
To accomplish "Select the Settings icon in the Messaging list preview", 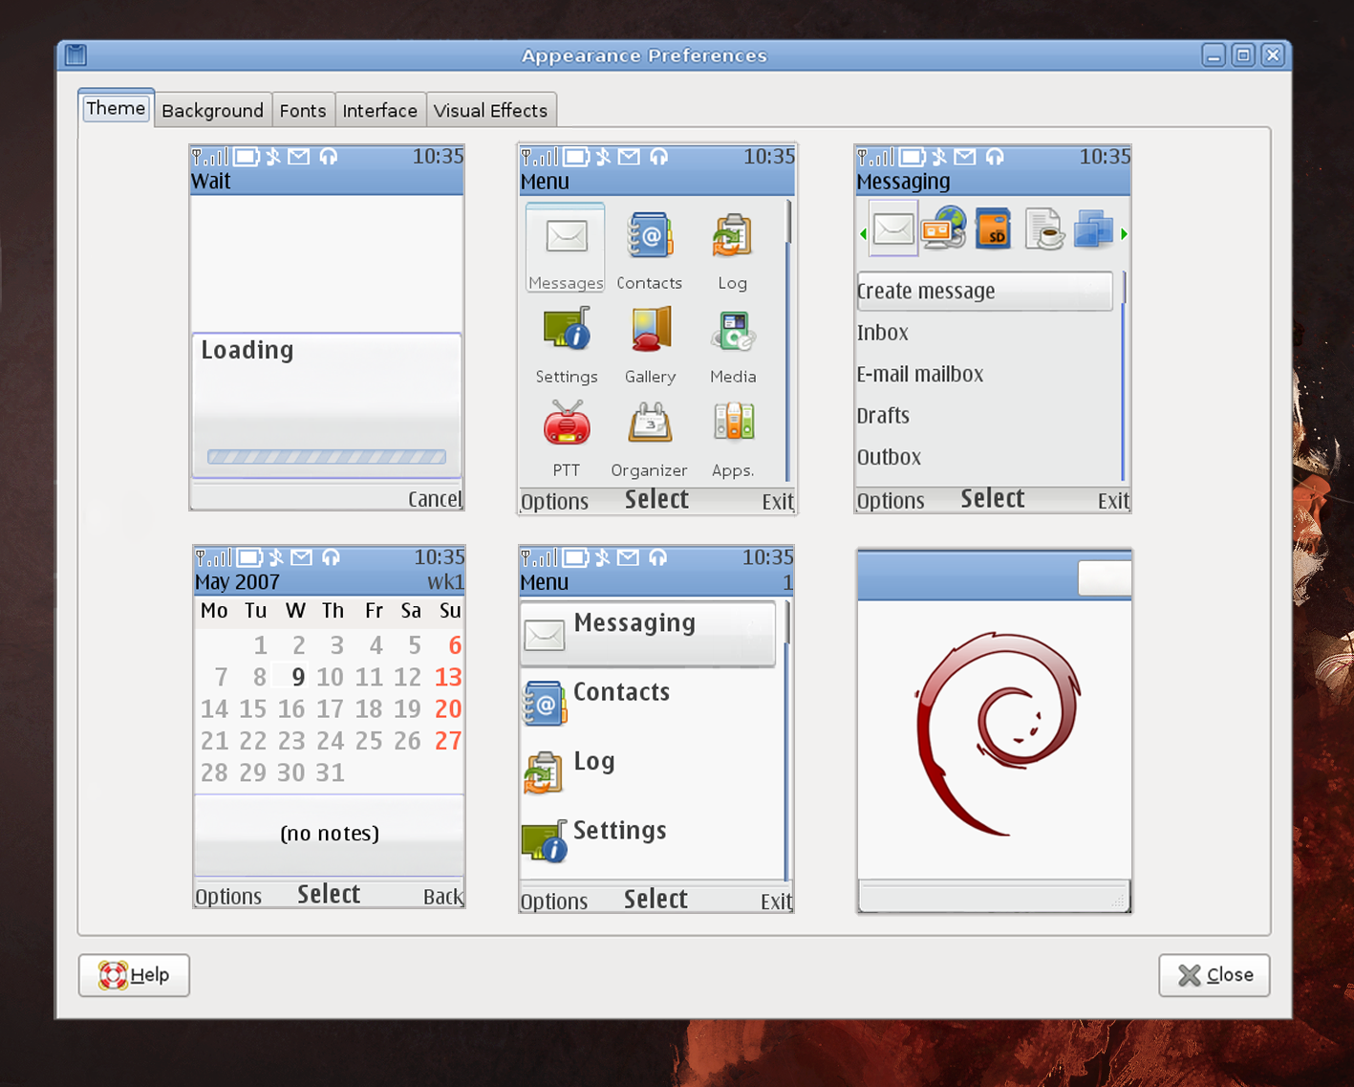I will (545, 841).
